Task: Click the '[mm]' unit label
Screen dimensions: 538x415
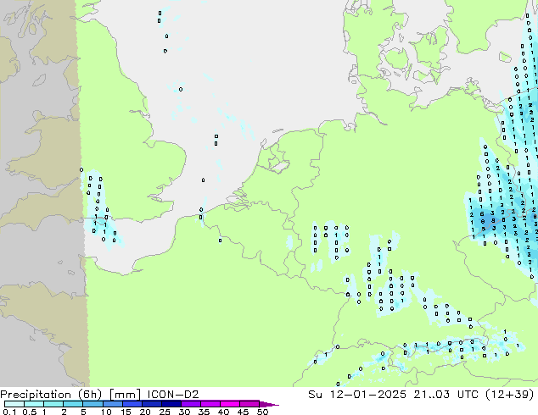Action: point(125,395)
